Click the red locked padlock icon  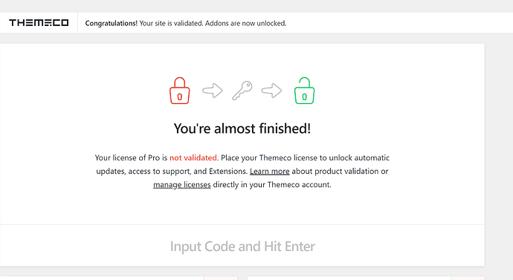(180, 91)
